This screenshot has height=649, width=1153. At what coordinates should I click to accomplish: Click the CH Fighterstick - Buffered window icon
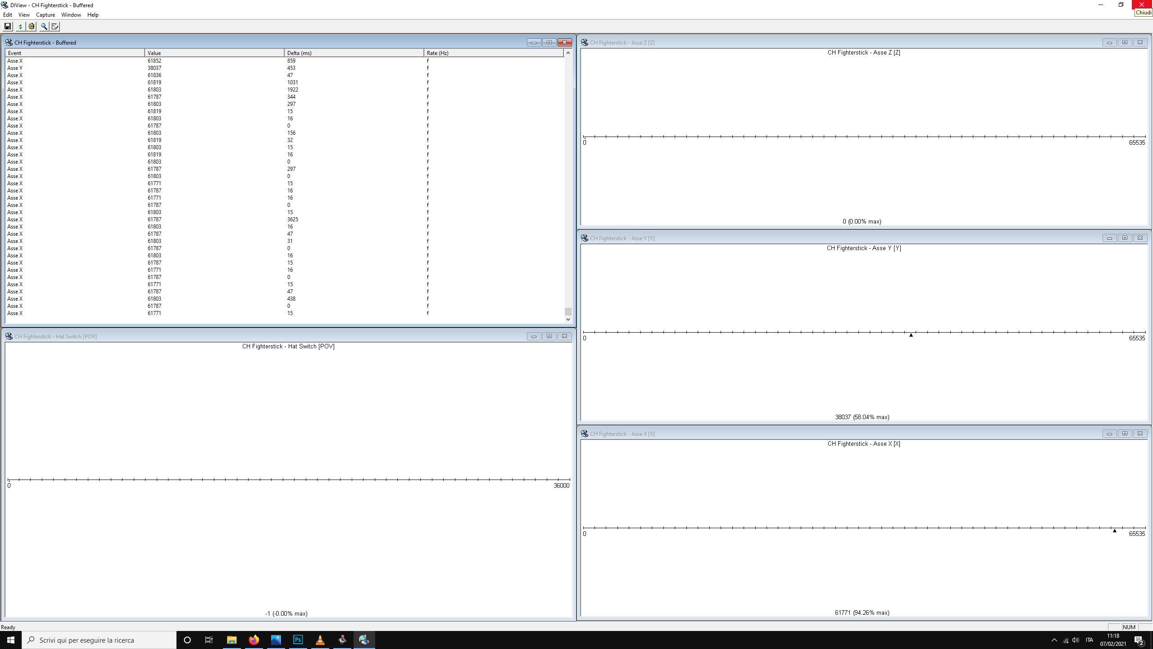click(9, 42)
